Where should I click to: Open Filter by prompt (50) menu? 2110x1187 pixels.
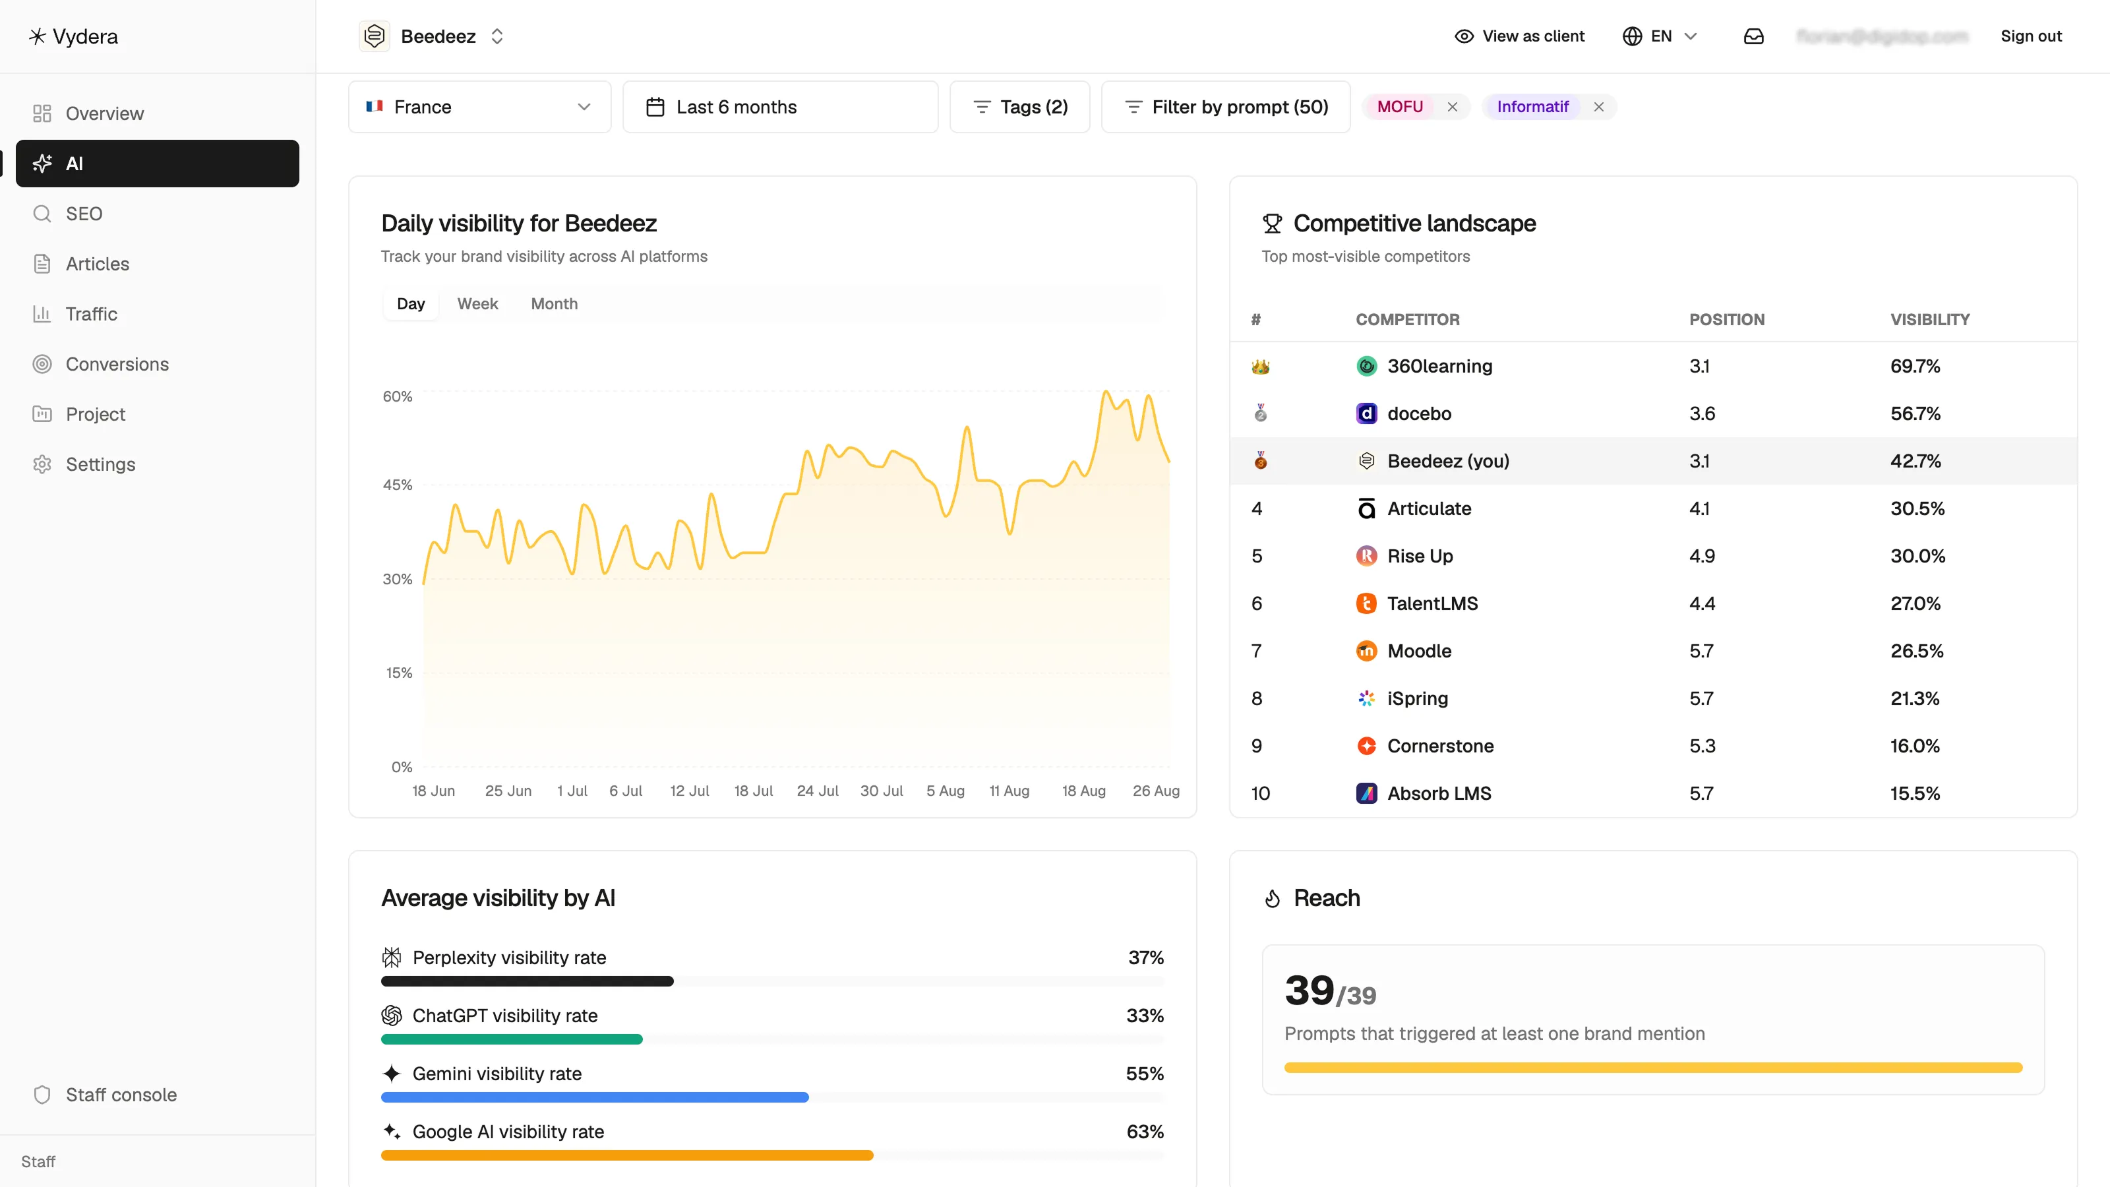click(1225, 106)
